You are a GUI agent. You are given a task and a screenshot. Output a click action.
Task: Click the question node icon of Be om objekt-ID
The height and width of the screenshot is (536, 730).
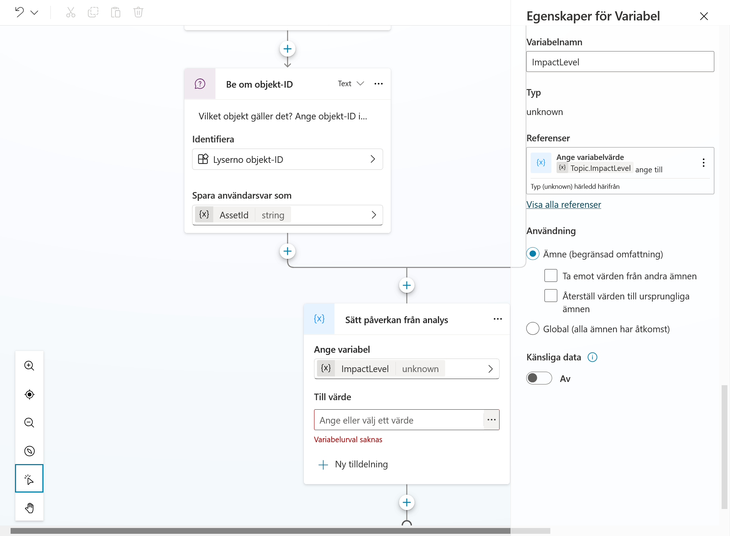tap(200, 84)
